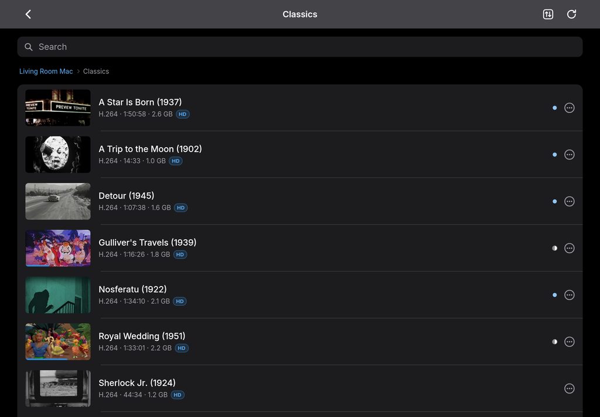This screenshot has width=600, height=417.
Task: Open more options for Detour (1945)
Action: (x=570, y=201)
